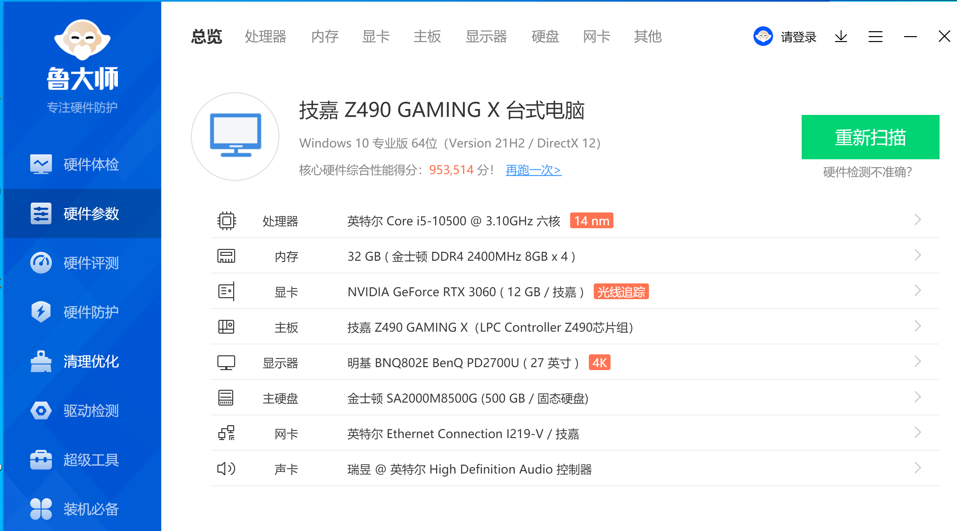Click the 光线追踪 badge
Viewport: 957px width, 531px height.
click(621, 292)
